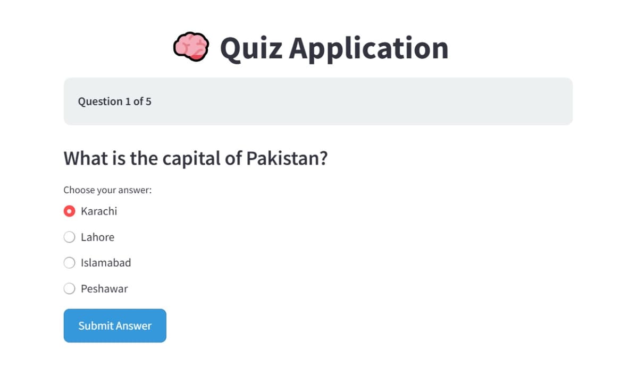Image resolution: width=638 pixels, height=385 pixels.
Task: Click the Peshawar answer label text
Action: (x=104, y=288)
